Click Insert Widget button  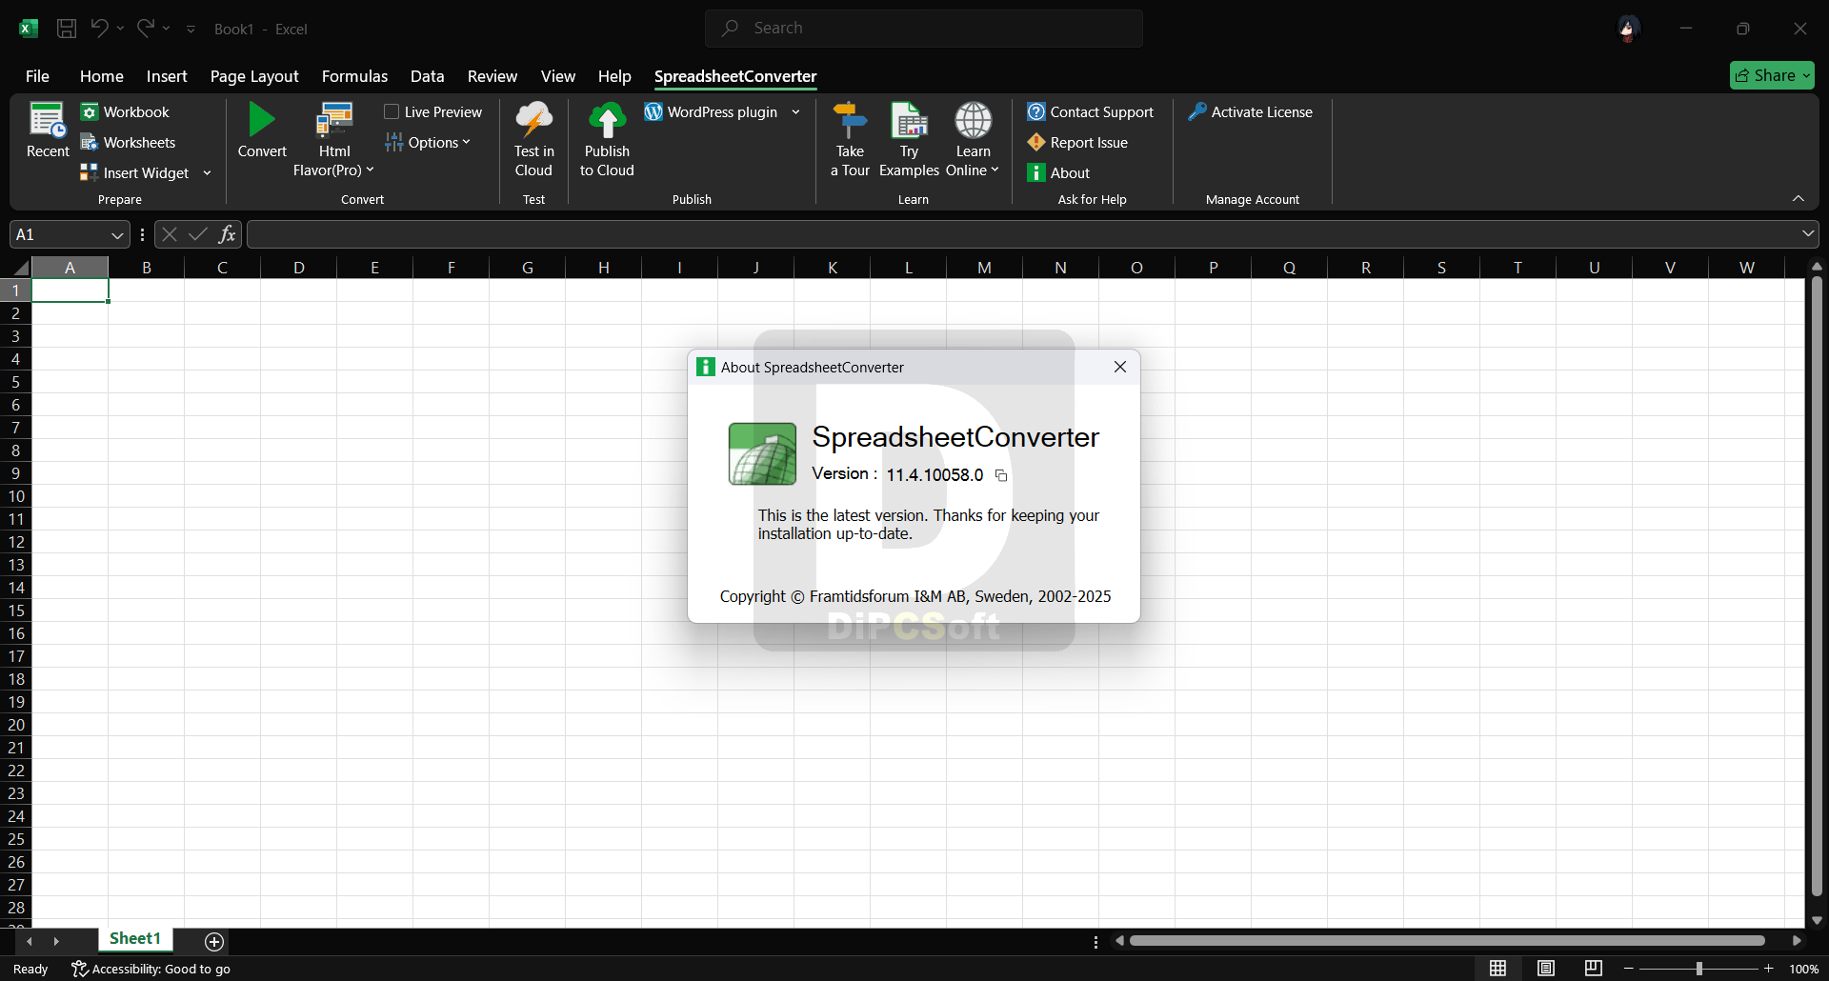135,173
